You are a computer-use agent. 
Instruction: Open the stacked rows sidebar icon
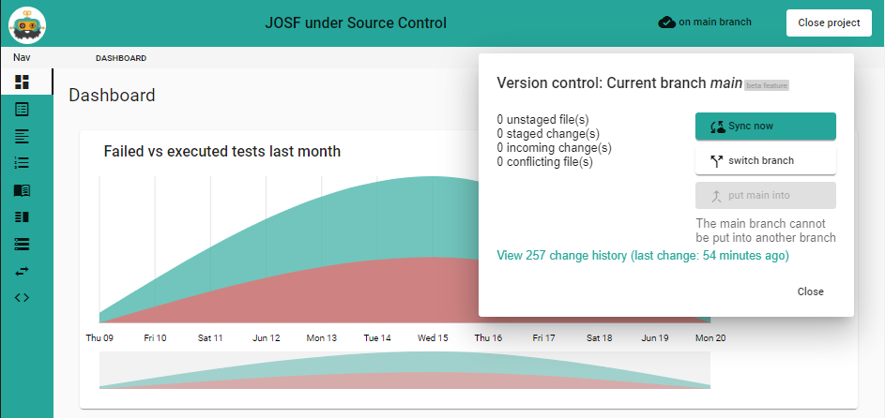click(23, 244)
